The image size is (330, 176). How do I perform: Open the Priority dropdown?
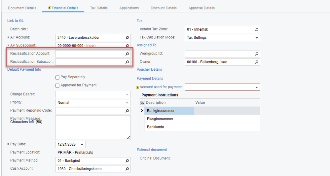tap(127, 103)
